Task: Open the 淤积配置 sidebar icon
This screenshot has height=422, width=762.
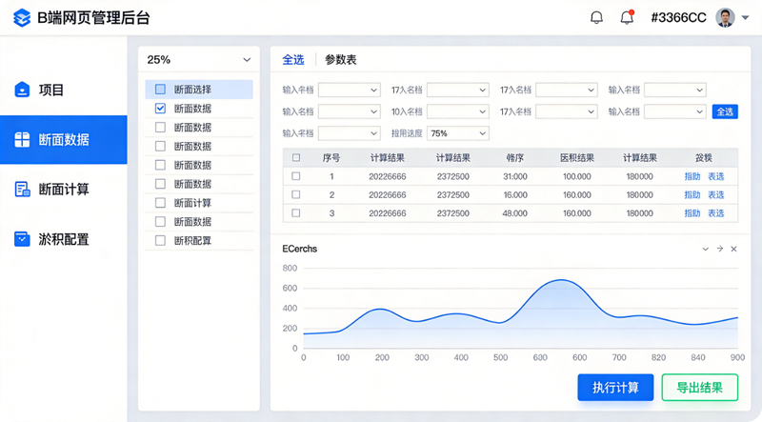Action: click(22, 239)
